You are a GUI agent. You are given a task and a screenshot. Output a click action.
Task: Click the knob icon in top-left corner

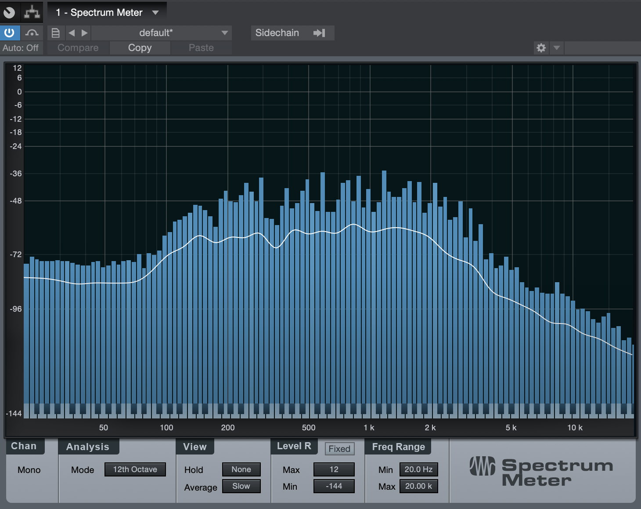[x=9, y=12]
